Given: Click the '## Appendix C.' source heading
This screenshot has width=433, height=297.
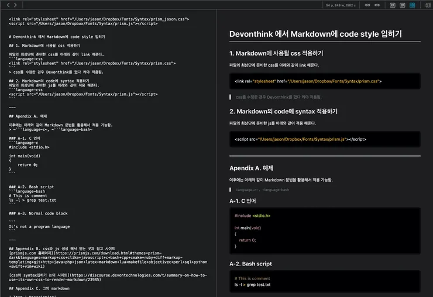Looking at the screenshot, I should (x=39, y=288).
